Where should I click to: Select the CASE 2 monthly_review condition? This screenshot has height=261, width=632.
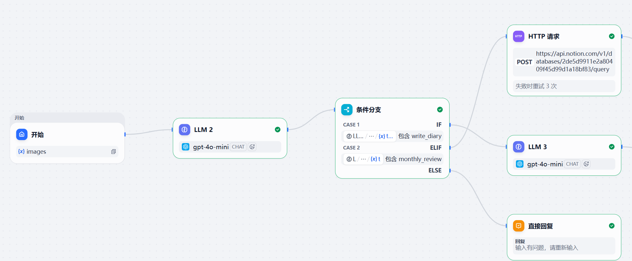[x=392, y=159]
